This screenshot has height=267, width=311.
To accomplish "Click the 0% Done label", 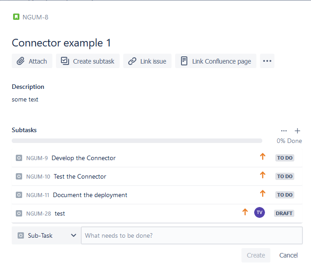I will click(x=289, y=141).
